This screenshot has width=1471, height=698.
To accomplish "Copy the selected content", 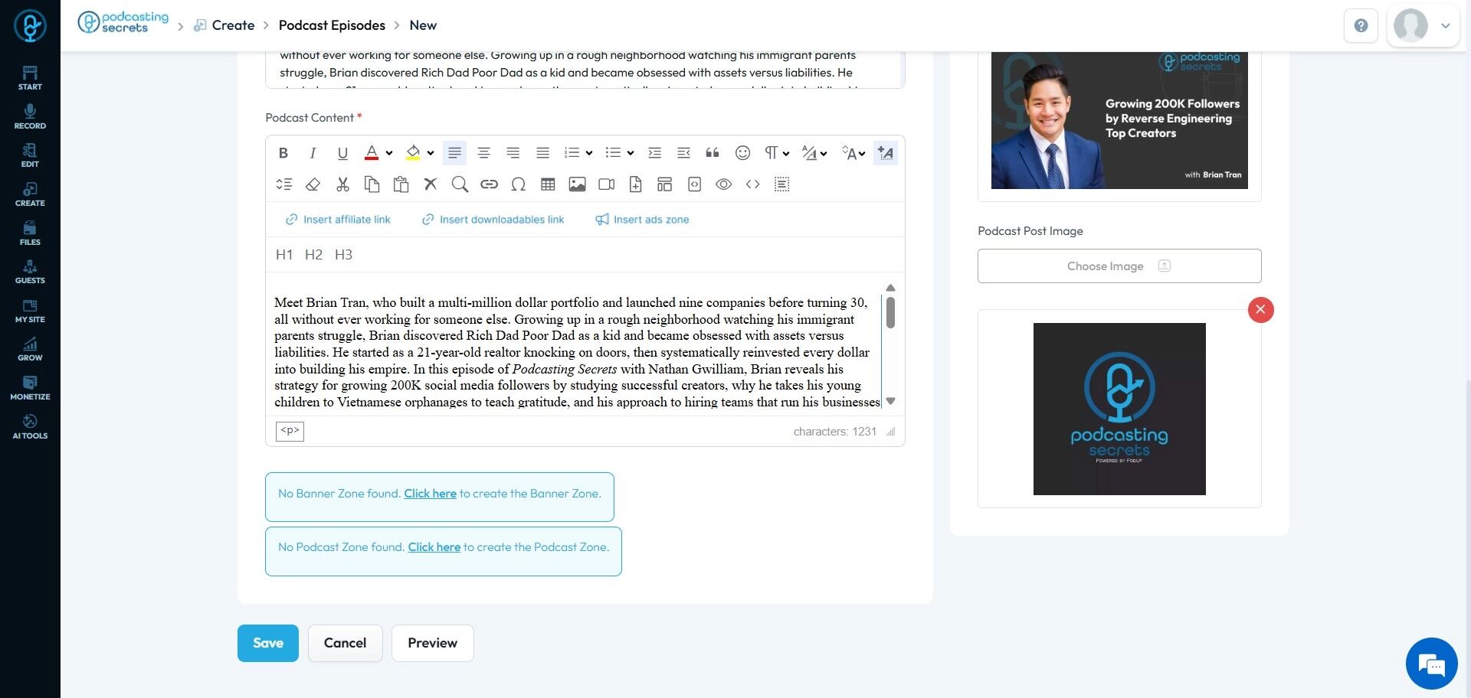I will point(372,184).
